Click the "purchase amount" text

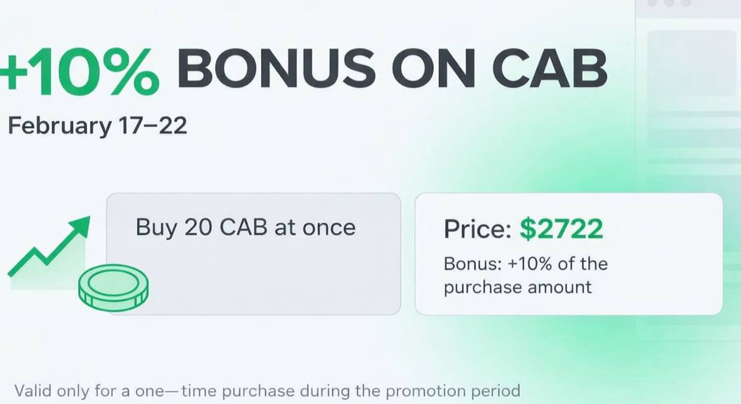tap(518, 287)
